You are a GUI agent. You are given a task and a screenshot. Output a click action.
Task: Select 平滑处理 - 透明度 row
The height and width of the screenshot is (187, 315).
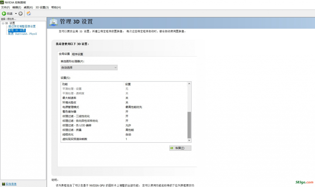[124, 94]
